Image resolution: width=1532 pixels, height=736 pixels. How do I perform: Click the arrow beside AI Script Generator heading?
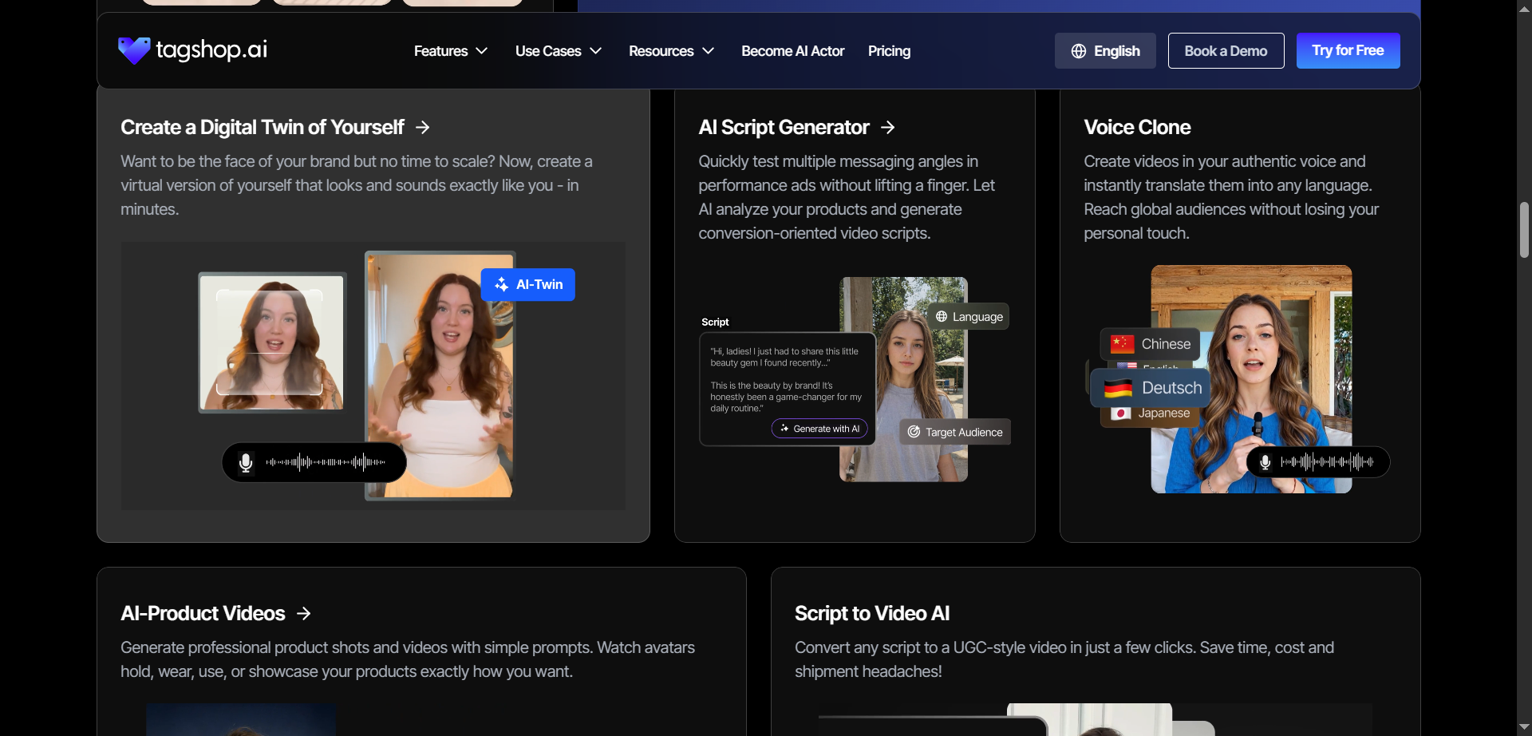coord(887,127)
